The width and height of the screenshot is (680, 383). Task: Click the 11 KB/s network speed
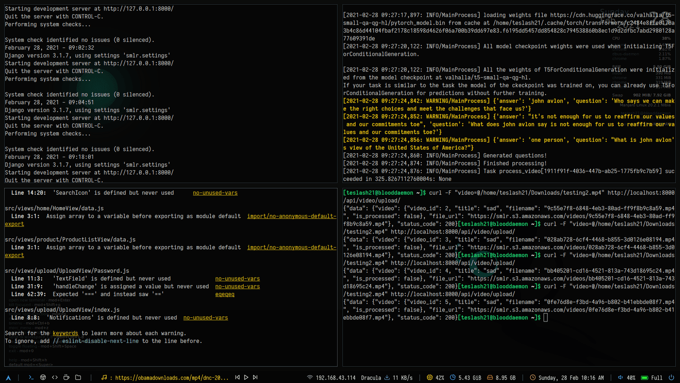click(x=403, y=378)
